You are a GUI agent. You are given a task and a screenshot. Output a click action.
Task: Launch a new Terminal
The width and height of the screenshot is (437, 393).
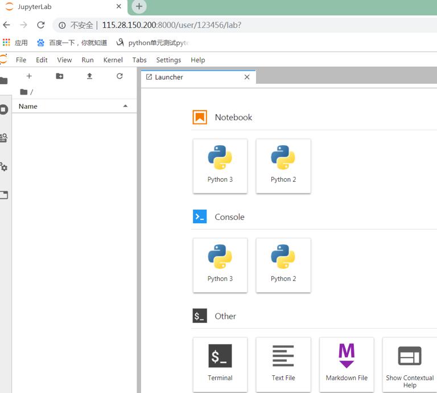click(220, 365)
